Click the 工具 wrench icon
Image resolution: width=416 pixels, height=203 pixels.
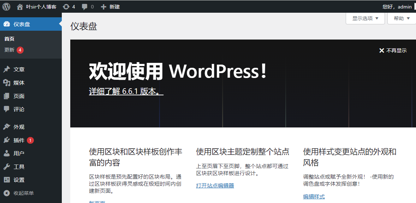[x=7, y=167]
